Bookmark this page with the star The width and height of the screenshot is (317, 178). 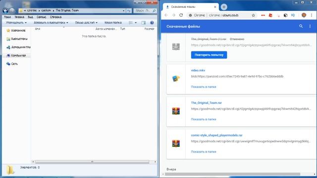pyautogui.click(x=253, y=15)
